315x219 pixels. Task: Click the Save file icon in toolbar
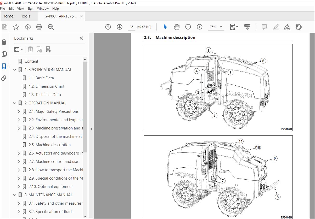(4, 27)
